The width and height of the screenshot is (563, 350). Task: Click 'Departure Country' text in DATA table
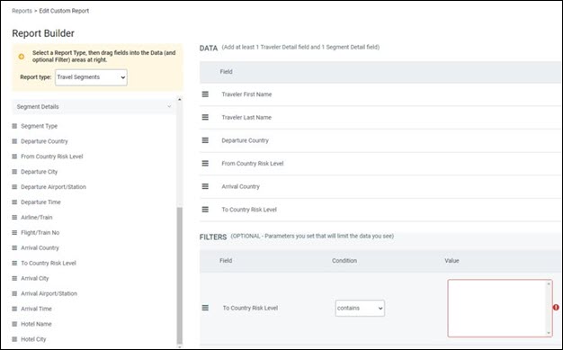click(x=245, y=140)
